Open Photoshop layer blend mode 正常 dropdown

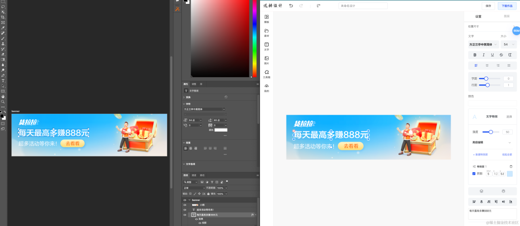coord(195,188)
